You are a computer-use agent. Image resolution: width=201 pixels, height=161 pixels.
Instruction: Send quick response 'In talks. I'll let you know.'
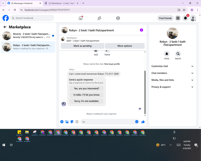pos(86,95)
